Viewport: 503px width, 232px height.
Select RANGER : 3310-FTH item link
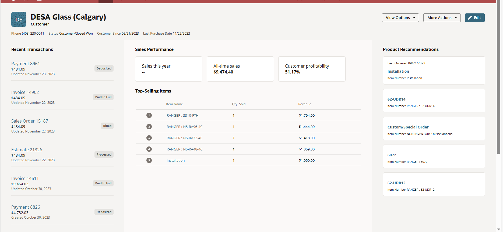coord(182,116)
